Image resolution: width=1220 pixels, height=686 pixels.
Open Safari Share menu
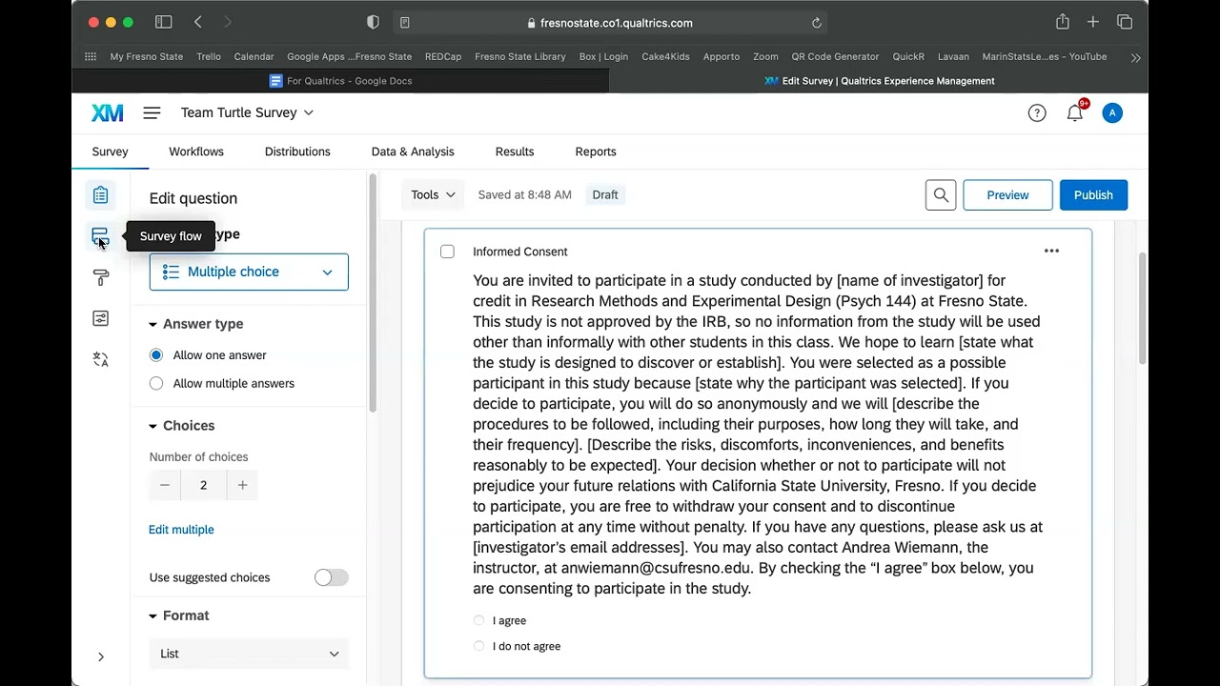coord(1062,22)
